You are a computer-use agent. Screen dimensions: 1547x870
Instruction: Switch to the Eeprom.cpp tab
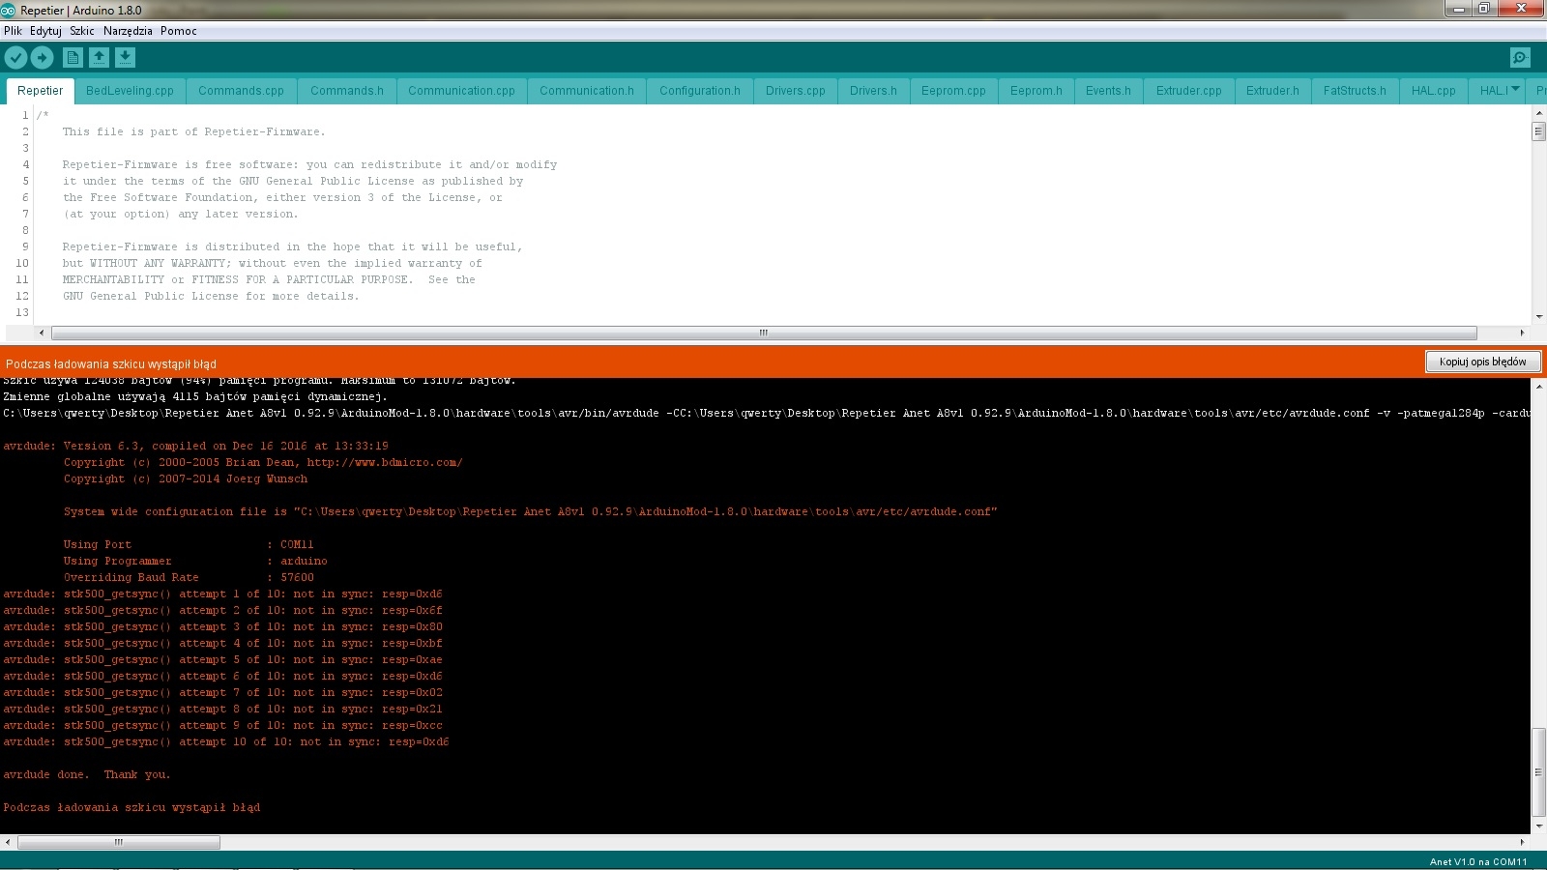tap(953, 91)
